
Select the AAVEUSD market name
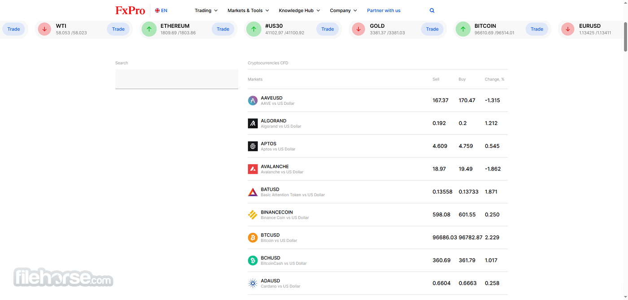point(272,98)
